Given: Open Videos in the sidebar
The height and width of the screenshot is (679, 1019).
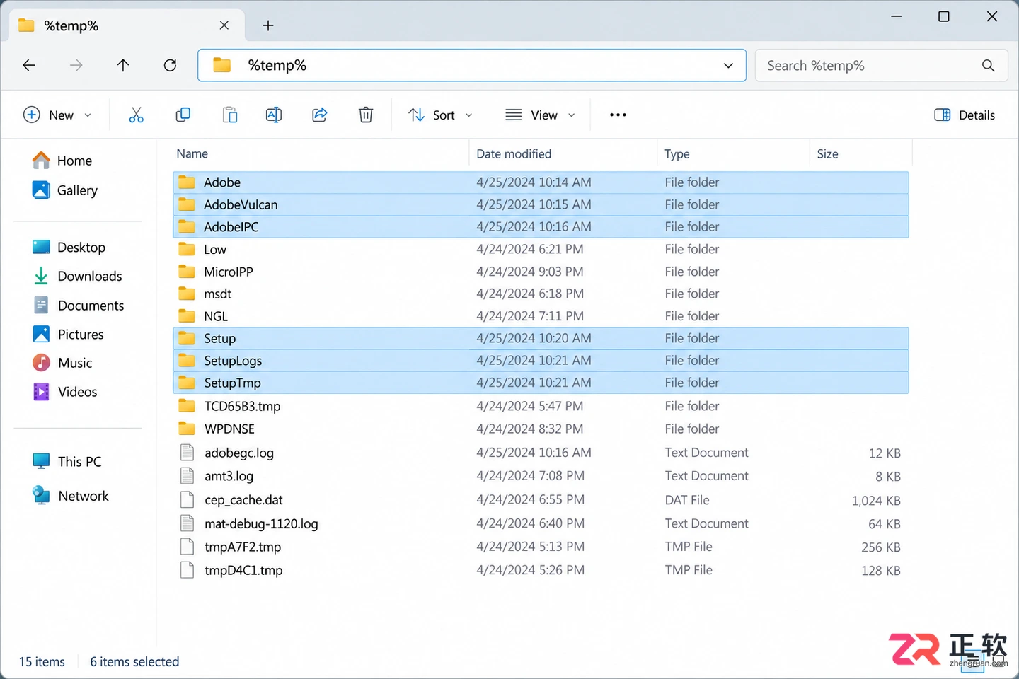Looking at the screenshot, I should (x=65, y=392).
